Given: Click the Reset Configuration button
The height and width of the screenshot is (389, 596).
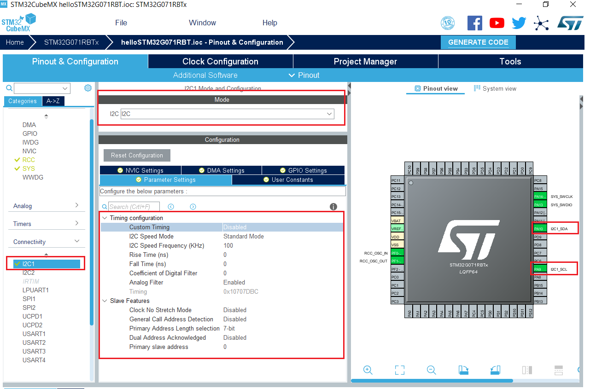Looking at the screenshot, I should click(137, 156).
